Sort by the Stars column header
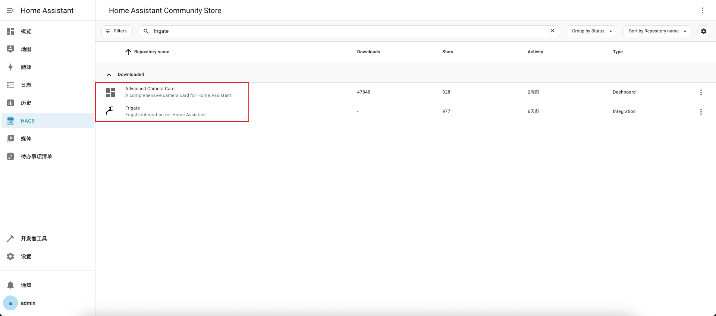 (x=447, y=52)
